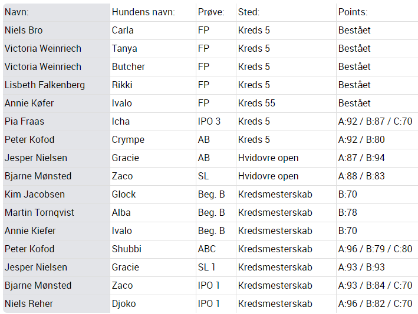Click Niels Reher name cell
The image size is (418, 314).
tap(57, 303)
